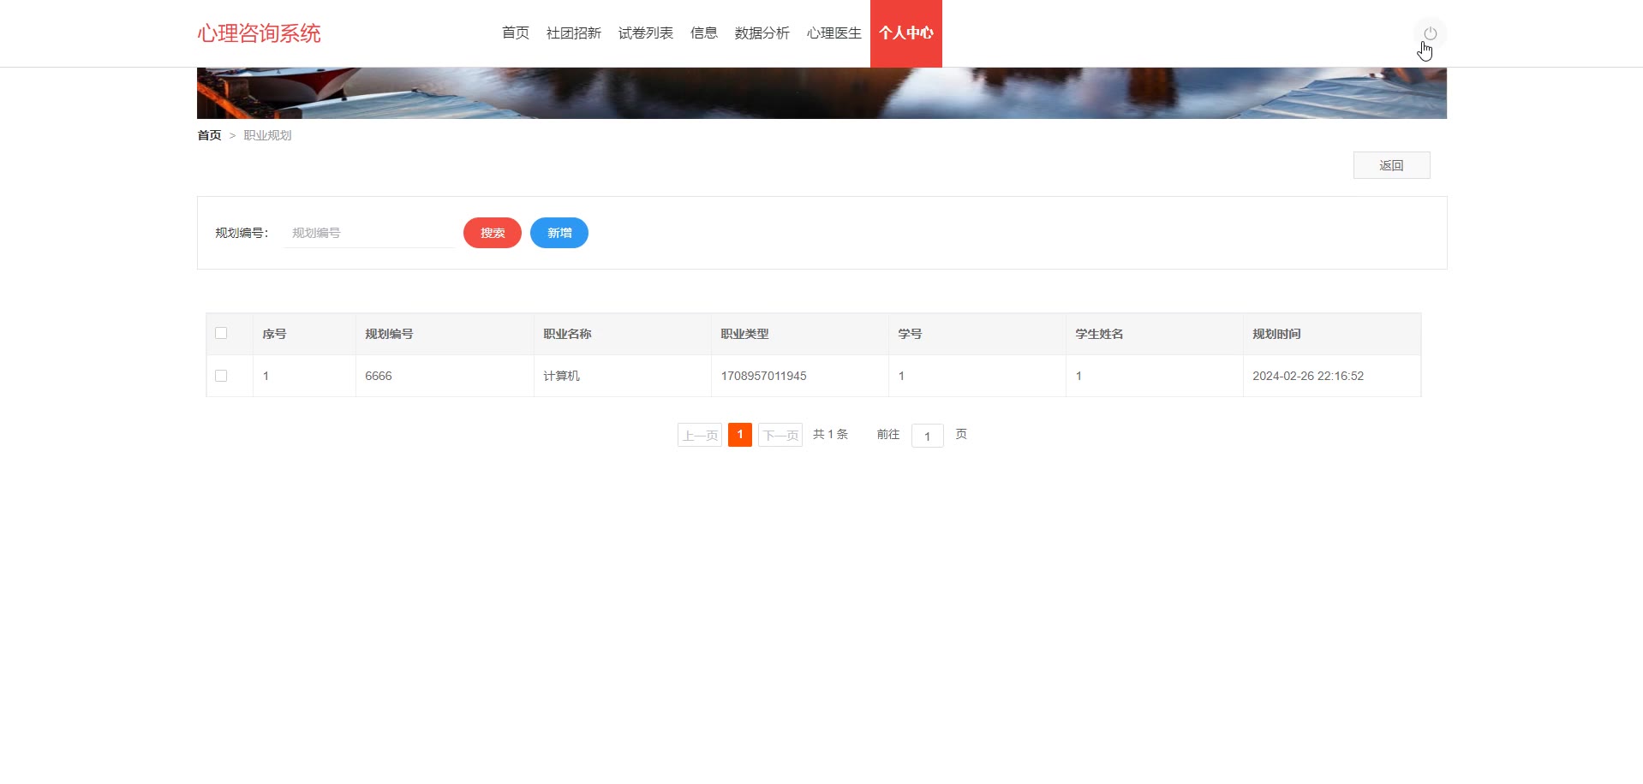Click the red 搜索 button
Viewport: 1643px width, 784px height.
tap(493, 233)
